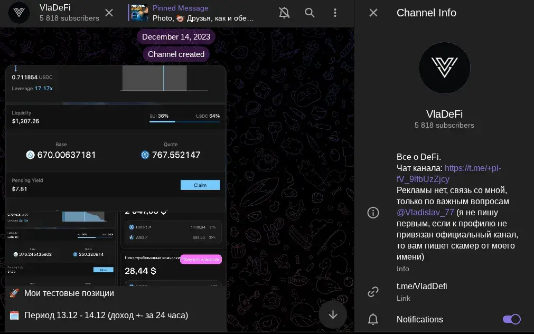
Task: Click the December 14, 2023 date badge
Action: tap(176, 37)
